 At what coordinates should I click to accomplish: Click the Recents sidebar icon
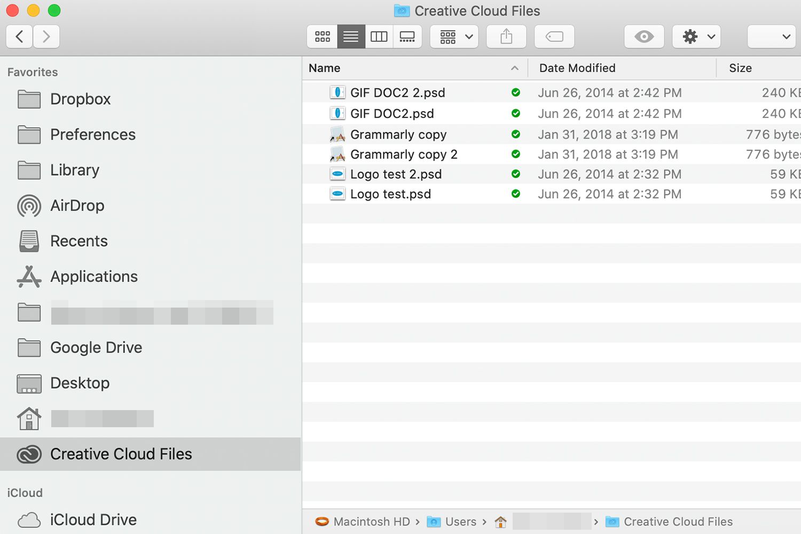[x=29, y=241]
